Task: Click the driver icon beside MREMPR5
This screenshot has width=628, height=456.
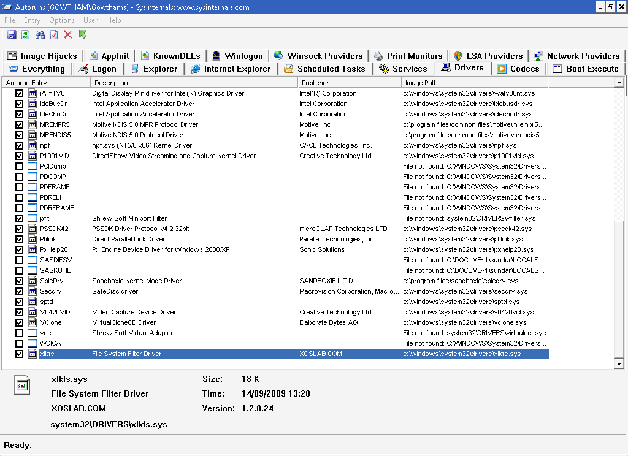Action: (33, 124)
